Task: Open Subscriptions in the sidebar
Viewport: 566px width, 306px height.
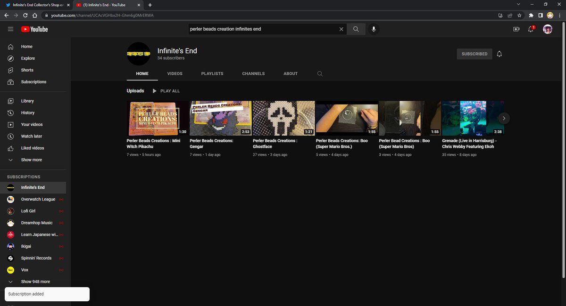Action: pos(33,82)
